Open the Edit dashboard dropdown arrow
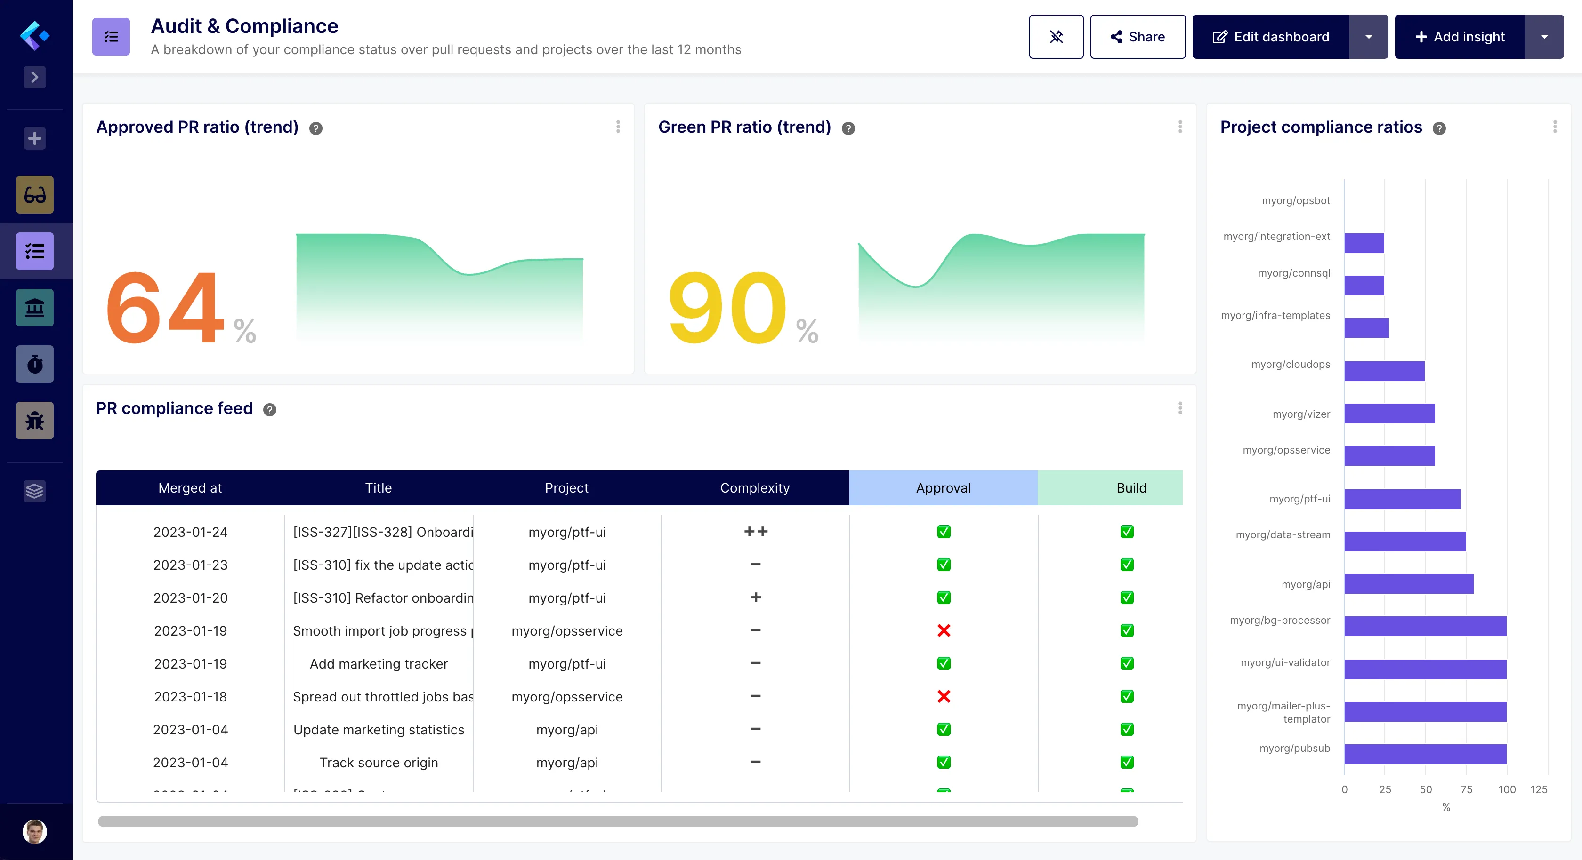 pos(1369,36)
